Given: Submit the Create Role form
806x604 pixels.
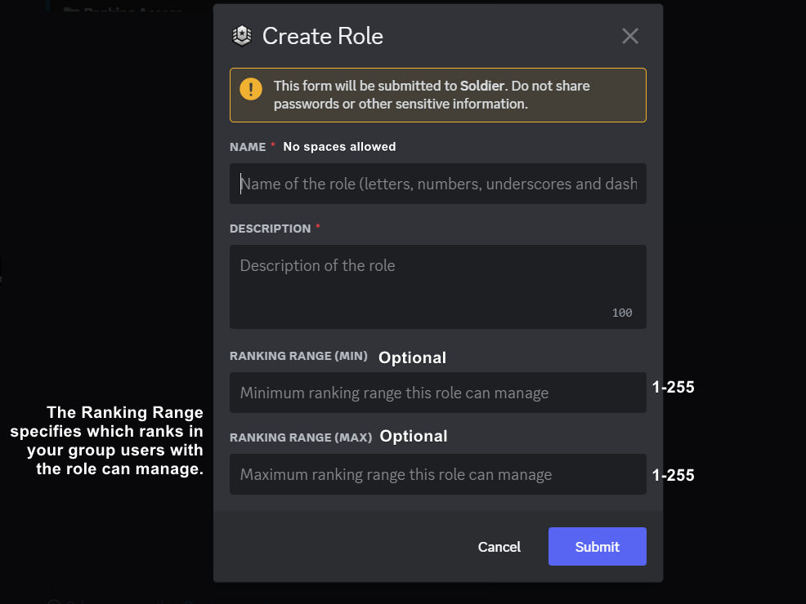Looking at the screenshot, I should [x=597, y=547].
